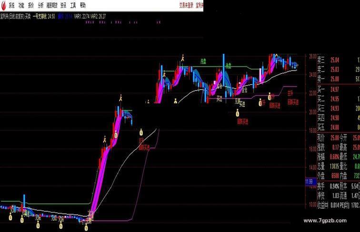This screenshot has width=360, height=232.
Task: Click the 现价 25.00 current price value
Action: [x=334, y=138]
